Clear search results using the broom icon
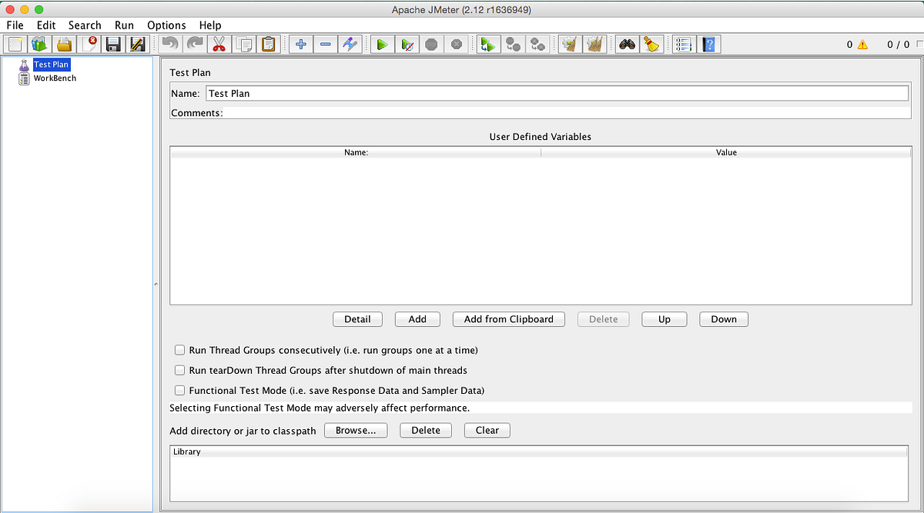Screen dimensions: 924x513 click(651, 44)
